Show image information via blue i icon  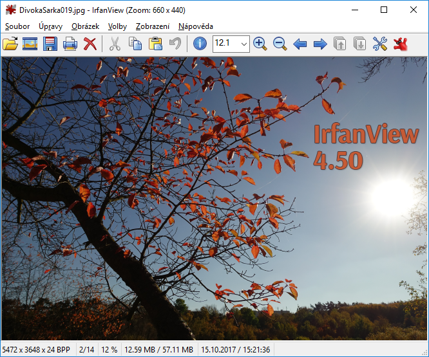200,44
